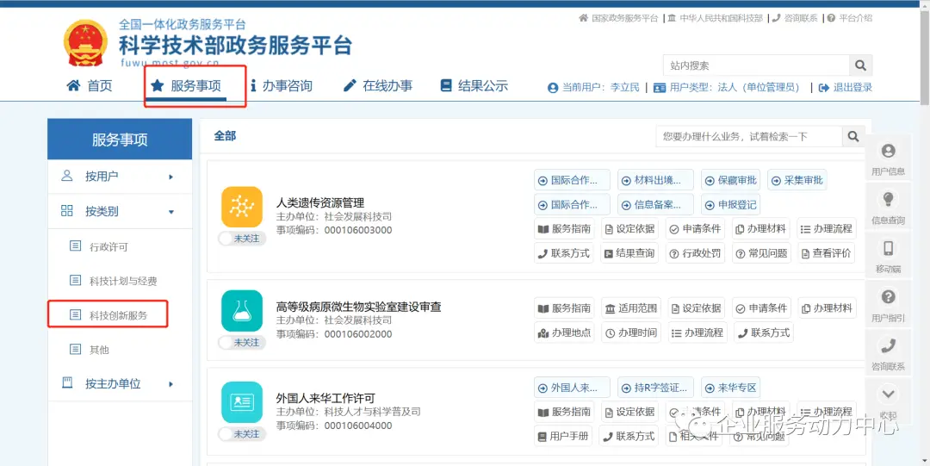Open 用户信息 in the right sidebar
Screen dimensions: 930x466
(888, 158)
